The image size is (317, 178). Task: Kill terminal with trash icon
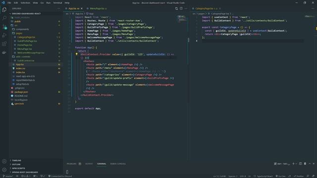[305, 164]
